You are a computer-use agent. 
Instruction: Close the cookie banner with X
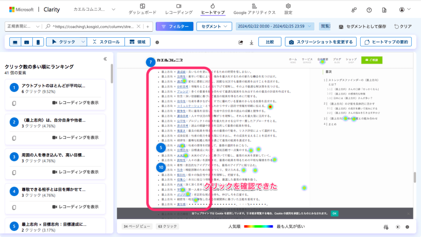coord(408,214)
